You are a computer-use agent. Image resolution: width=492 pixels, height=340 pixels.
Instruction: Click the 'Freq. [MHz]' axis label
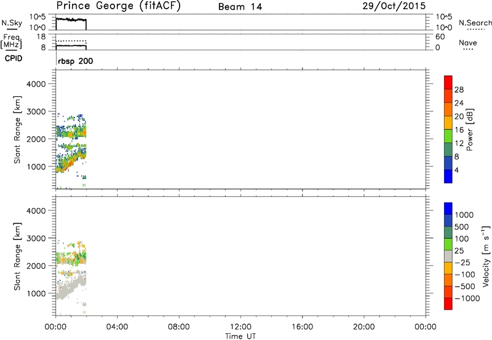pyautogui.click(x=12, y=41)
